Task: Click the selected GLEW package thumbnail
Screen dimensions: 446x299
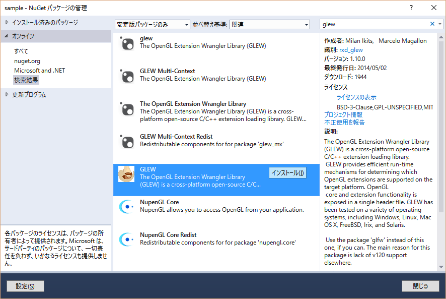Action: coord(126,174)
